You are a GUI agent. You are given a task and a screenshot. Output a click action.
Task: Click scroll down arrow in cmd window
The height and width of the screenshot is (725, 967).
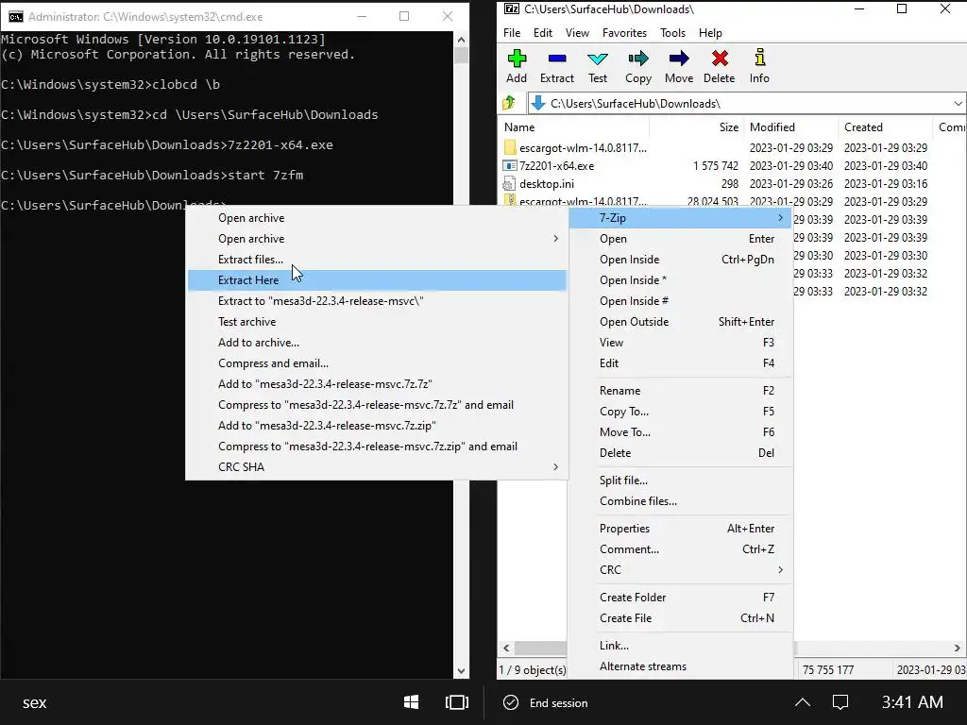[x=461, y=671]
